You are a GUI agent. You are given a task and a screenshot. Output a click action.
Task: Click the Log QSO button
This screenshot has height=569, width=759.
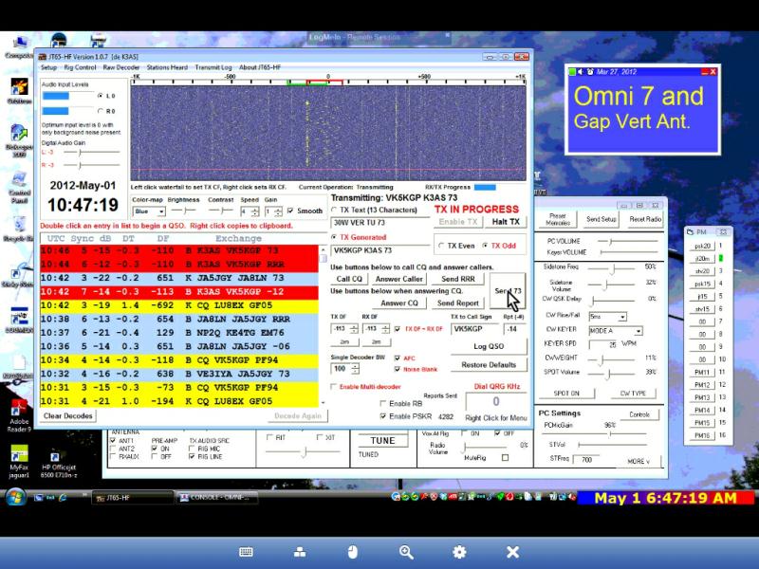(489, 346)
